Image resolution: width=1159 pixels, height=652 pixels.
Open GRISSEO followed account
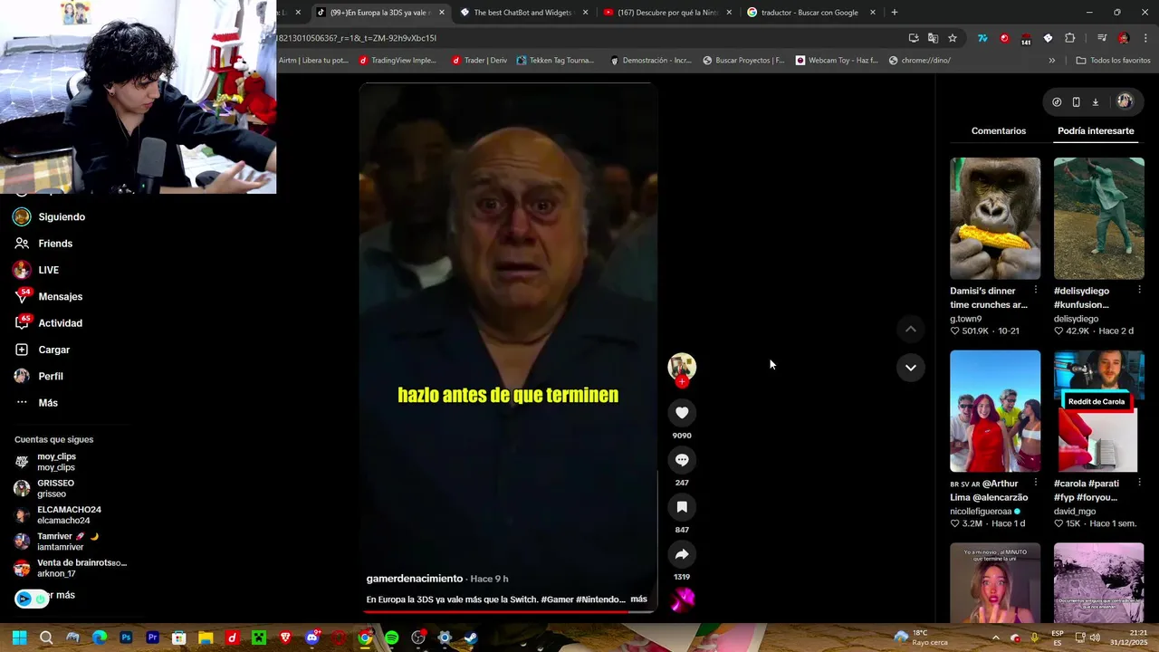[55, 489]
